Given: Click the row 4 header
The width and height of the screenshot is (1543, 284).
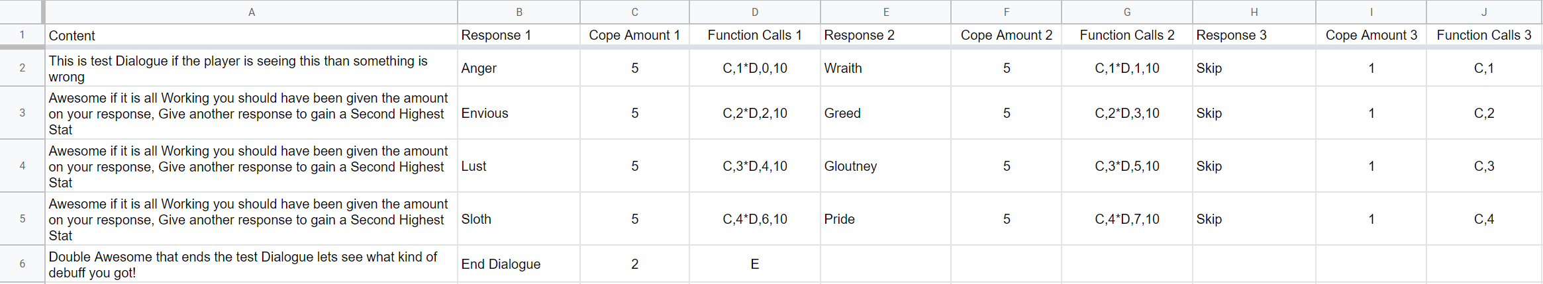Looking at the screenshot, I should tap(22, 166).
